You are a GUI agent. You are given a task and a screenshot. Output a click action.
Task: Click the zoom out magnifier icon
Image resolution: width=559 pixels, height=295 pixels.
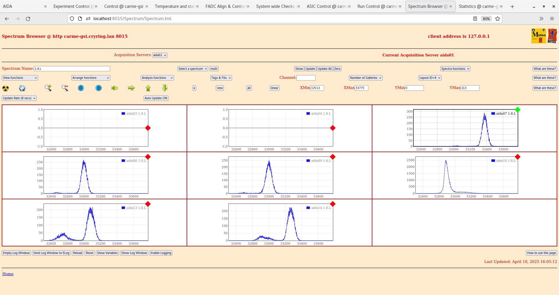pos(65,88)
